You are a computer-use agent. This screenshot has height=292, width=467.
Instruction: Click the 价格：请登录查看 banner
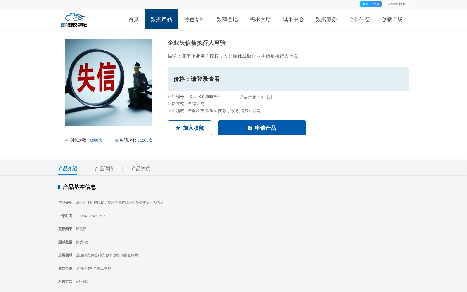click(x=288, y=79)
